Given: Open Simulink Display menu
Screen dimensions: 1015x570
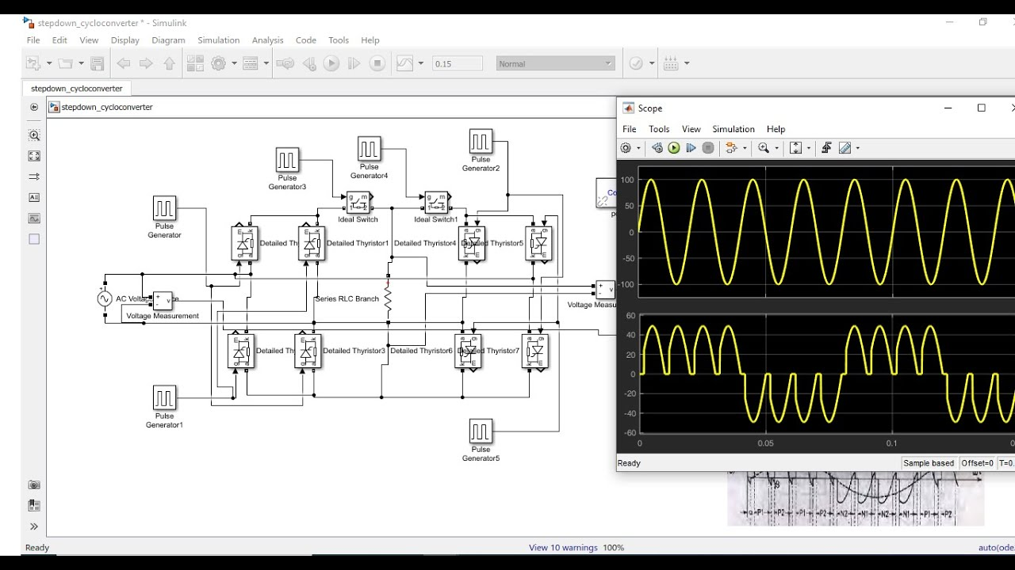Looking at the screenshot, I should (124, 40).
